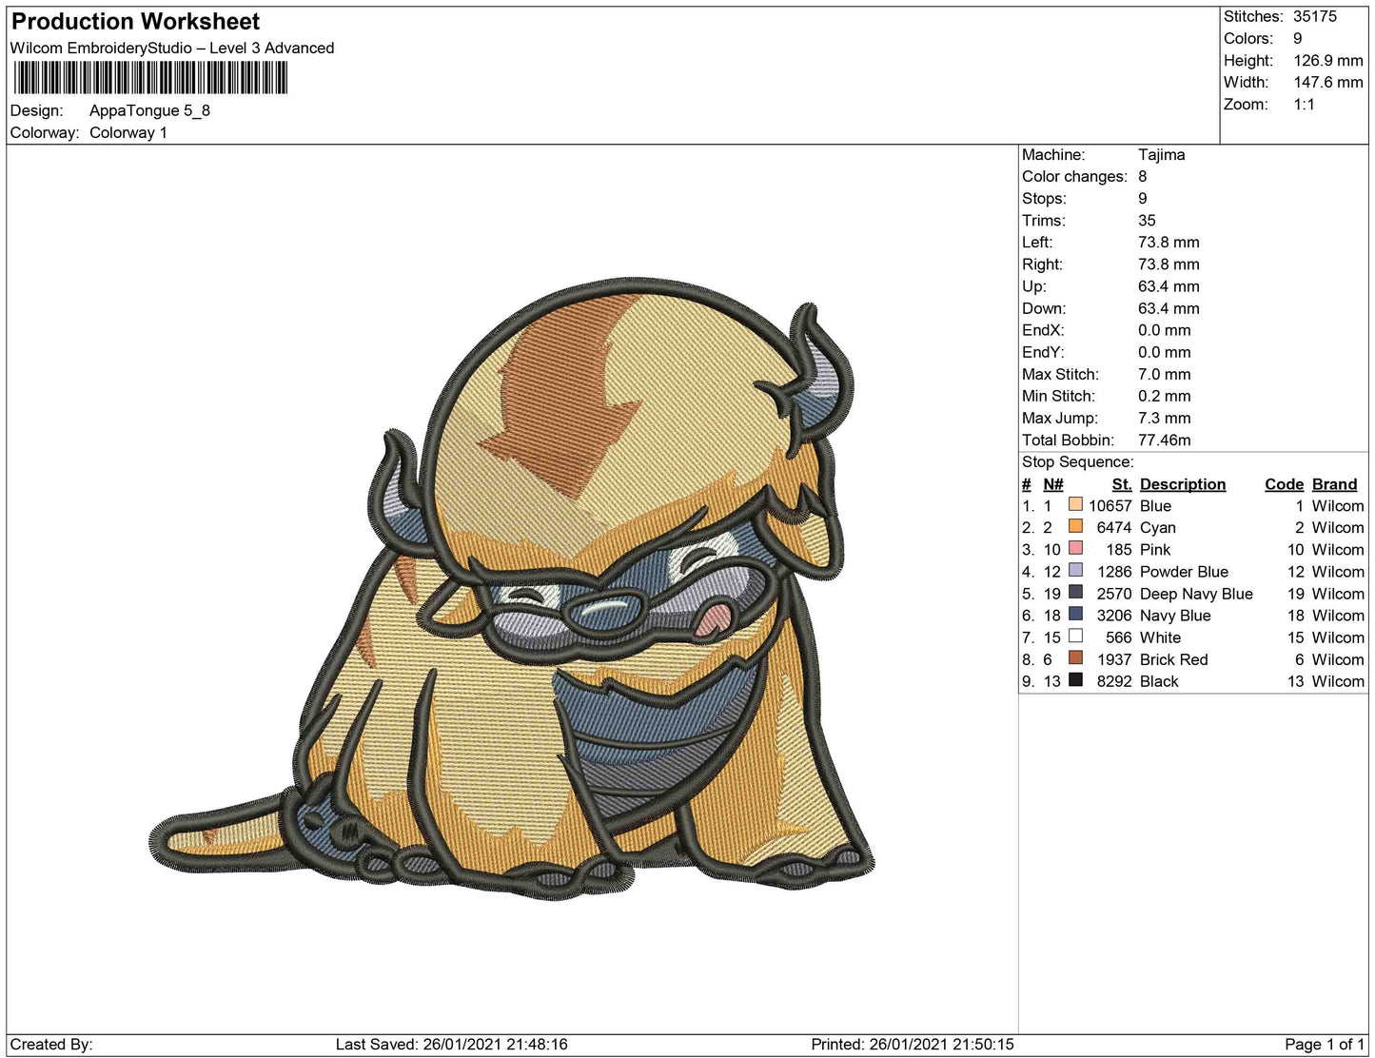The width and height of the screenshot is (1375, 1058).
Task: Pick the White thread color swatch
Action: click(x=1075, y=637)
